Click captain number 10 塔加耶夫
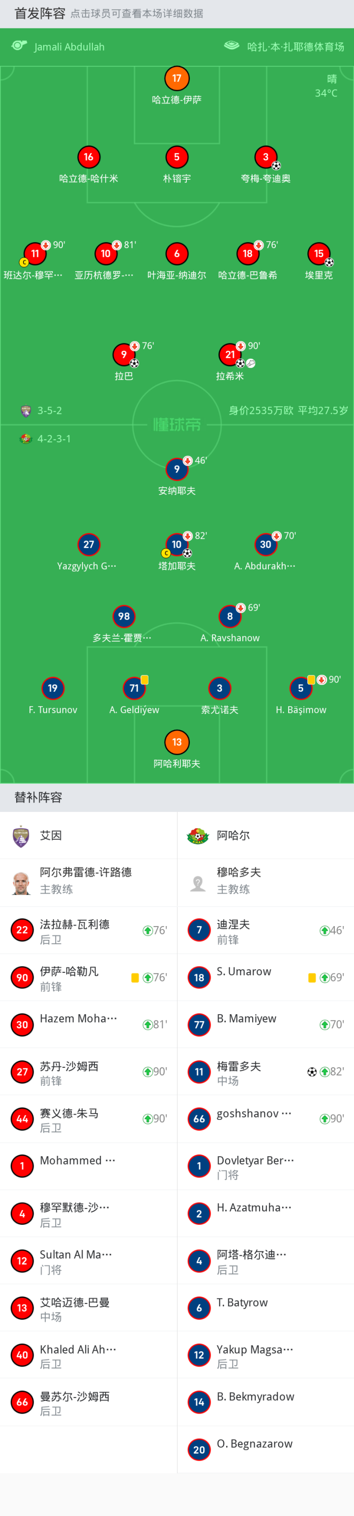Viewport: 354px width, 1516px height. [x=177, y=544]
